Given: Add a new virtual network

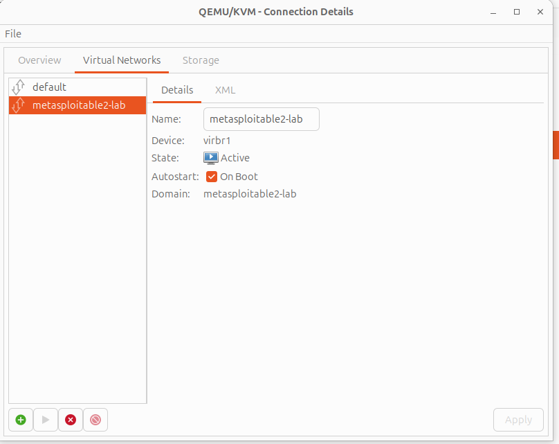Looking at the screenshot, I should point(21,420).
